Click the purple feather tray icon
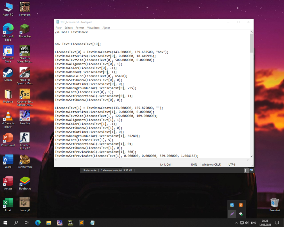 [x=232, y=214]
